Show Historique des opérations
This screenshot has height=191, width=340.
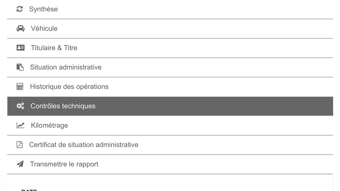(170, 87)
